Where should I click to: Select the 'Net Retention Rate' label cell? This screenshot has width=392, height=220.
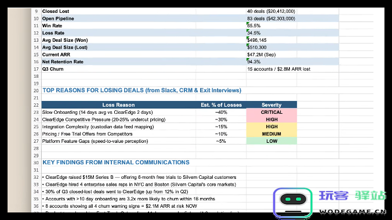pos(118,62)
